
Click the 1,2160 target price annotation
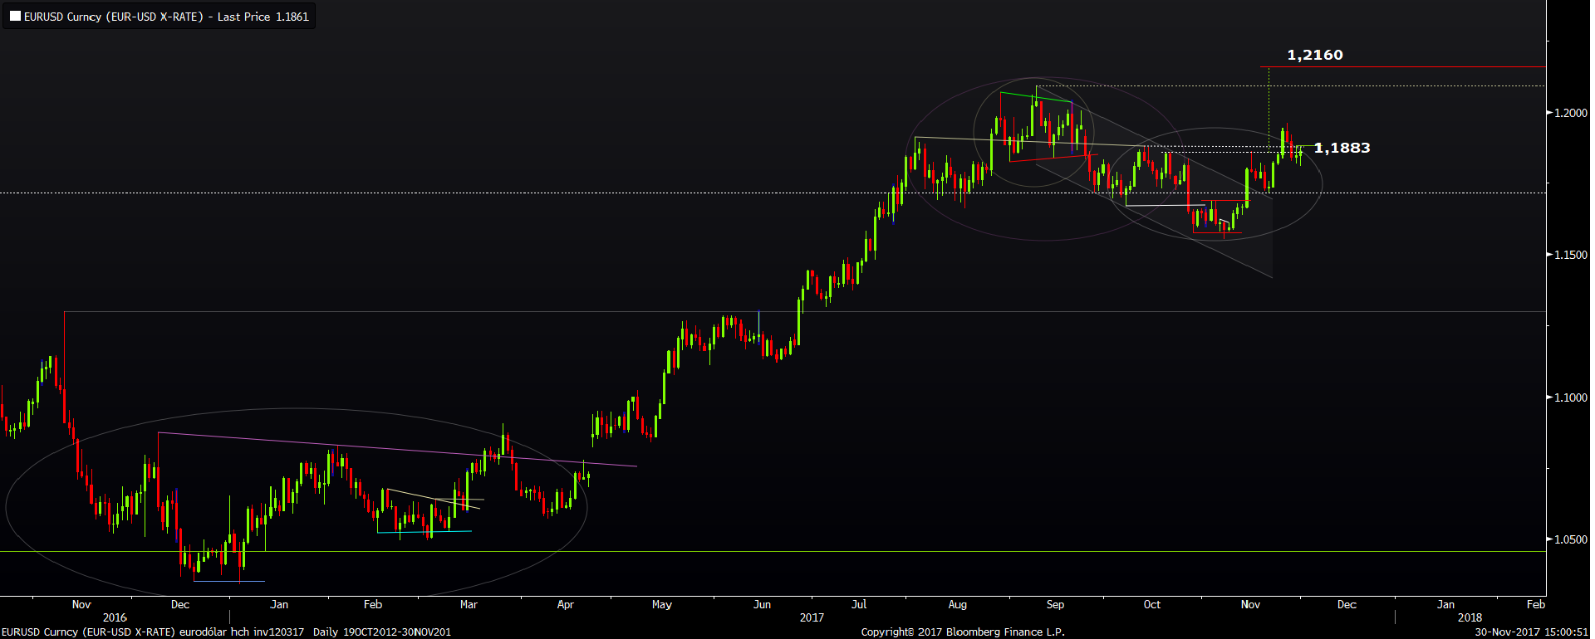(1314, 55)
